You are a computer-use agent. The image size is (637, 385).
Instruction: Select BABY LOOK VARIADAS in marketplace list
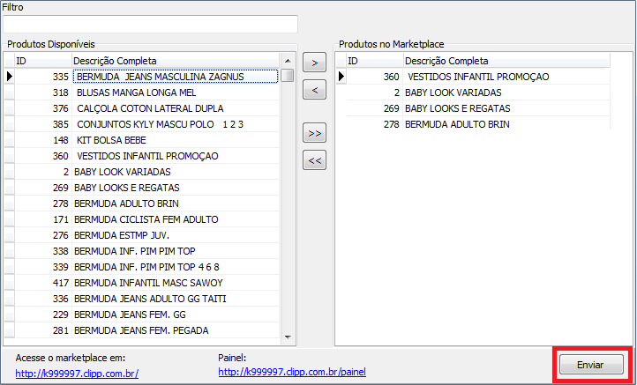453,93
